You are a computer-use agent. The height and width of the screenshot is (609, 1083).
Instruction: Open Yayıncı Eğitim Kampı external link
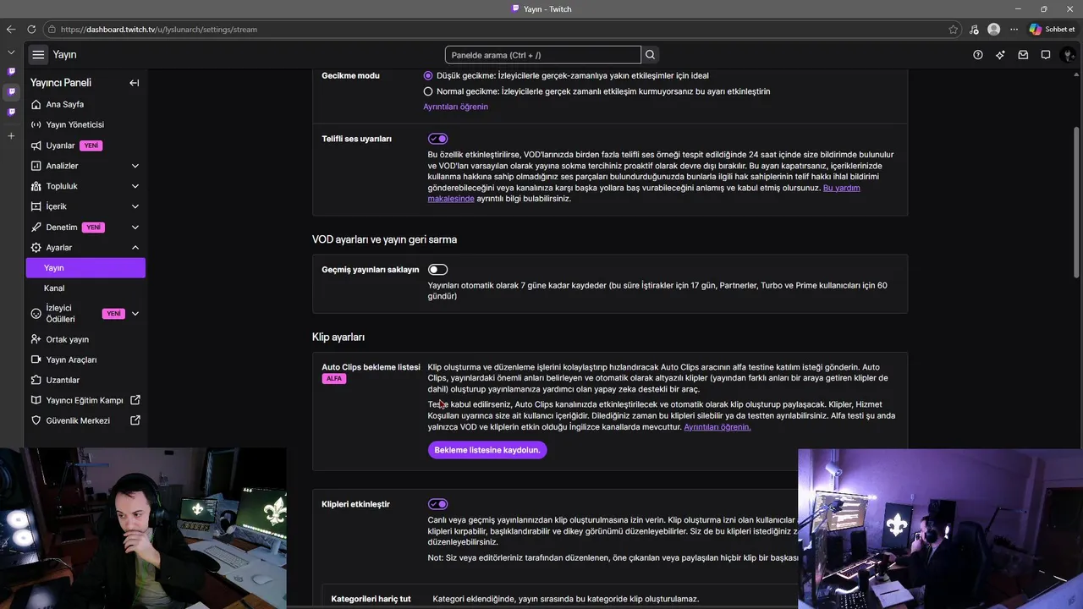click(x=85, y=400)
